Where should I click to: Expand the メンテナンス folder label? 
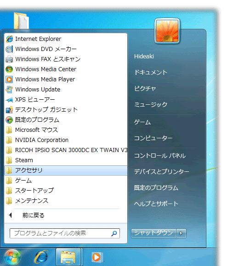(x=32, y=201)
